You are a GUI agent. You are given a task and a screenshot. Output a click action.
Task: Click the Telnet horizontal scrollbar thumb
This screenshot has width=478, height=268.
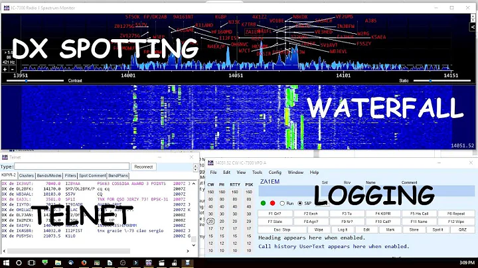(x=68, y=251)
